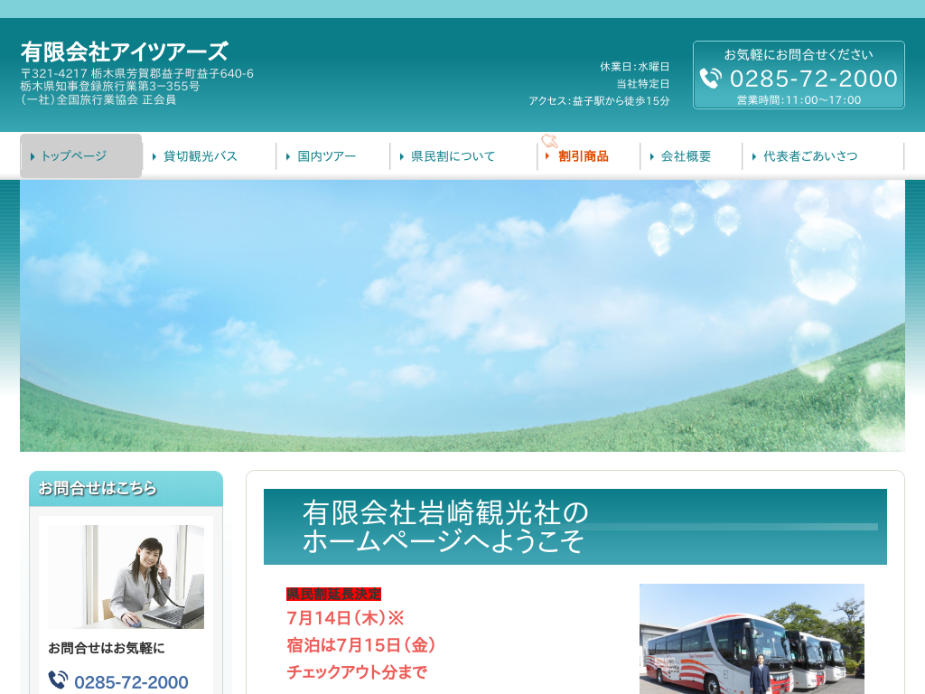Click the header phone number 0285-72-2000
The image size is (925, 694).
(x=813, y=79)
